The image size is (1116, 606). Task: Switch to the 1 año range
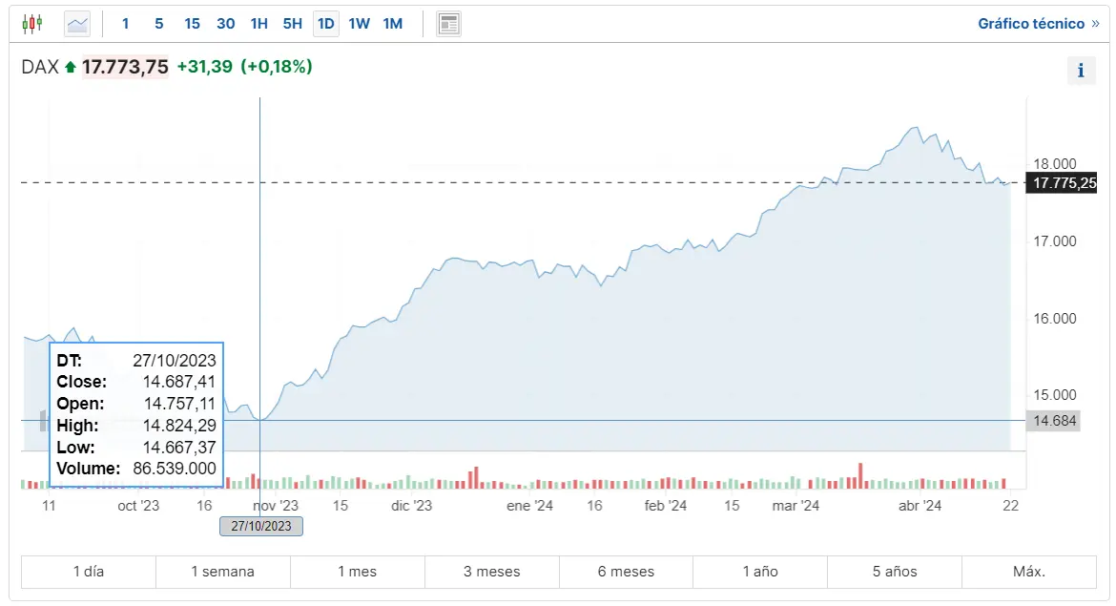tap(760, 572)
